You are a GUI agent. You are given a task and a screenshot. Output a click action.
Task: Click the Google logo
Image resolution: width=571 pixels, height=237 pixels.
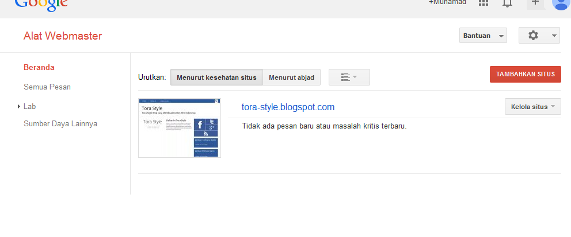41,5
